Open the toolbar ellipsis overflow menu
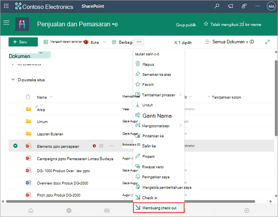 [139, 42]
